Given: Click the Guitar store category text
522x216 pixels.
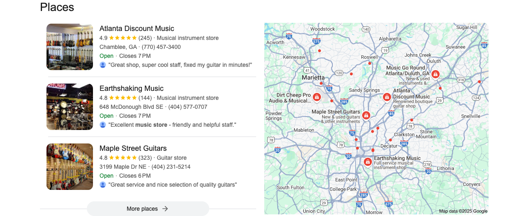Looking at the screenshot, I should 172,158.
